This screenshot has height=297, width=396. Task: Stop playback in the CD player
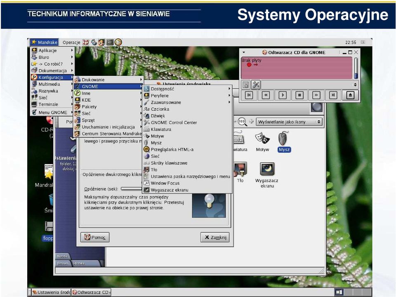point(299,95)
